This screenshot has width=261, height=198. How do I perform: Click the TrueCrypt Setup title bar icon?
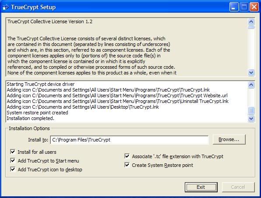[x=6, y=7]
